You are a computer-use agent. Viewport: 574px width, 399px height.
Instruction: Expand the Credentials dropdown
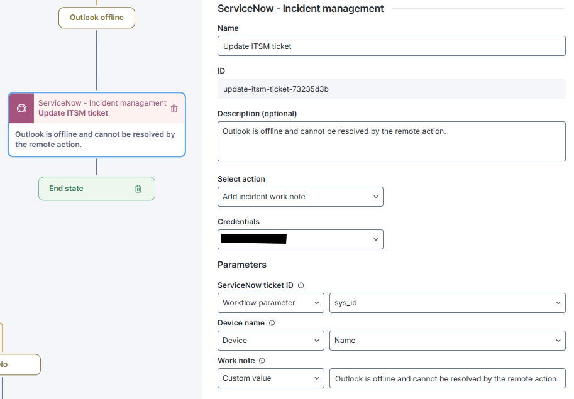pyautogui.click(x=300, y=239)
